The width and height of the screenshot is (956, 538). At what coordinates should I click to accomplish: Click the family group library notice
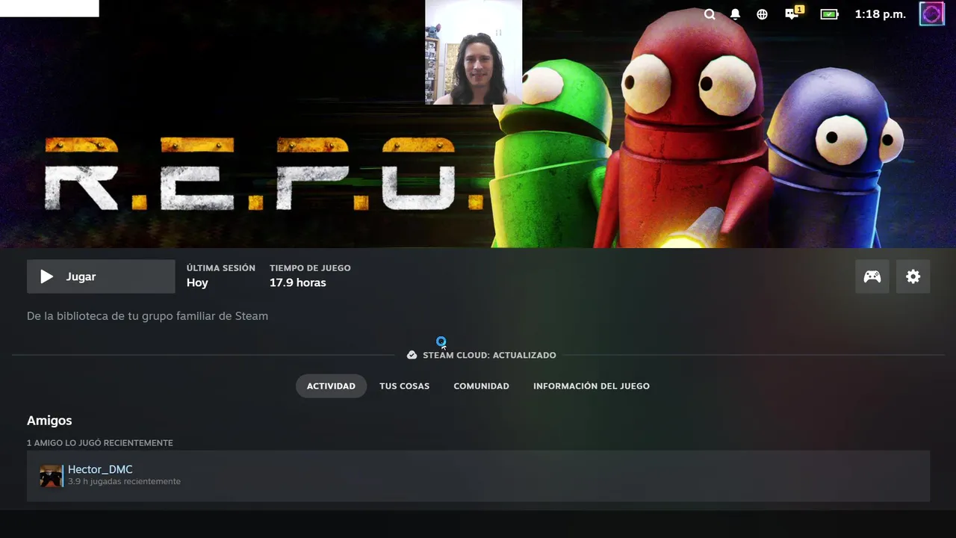click(x=147, y=316)
